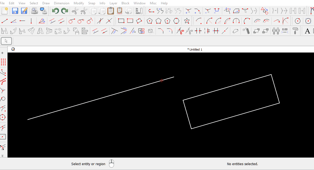Open the View menu

pos(22,3)
